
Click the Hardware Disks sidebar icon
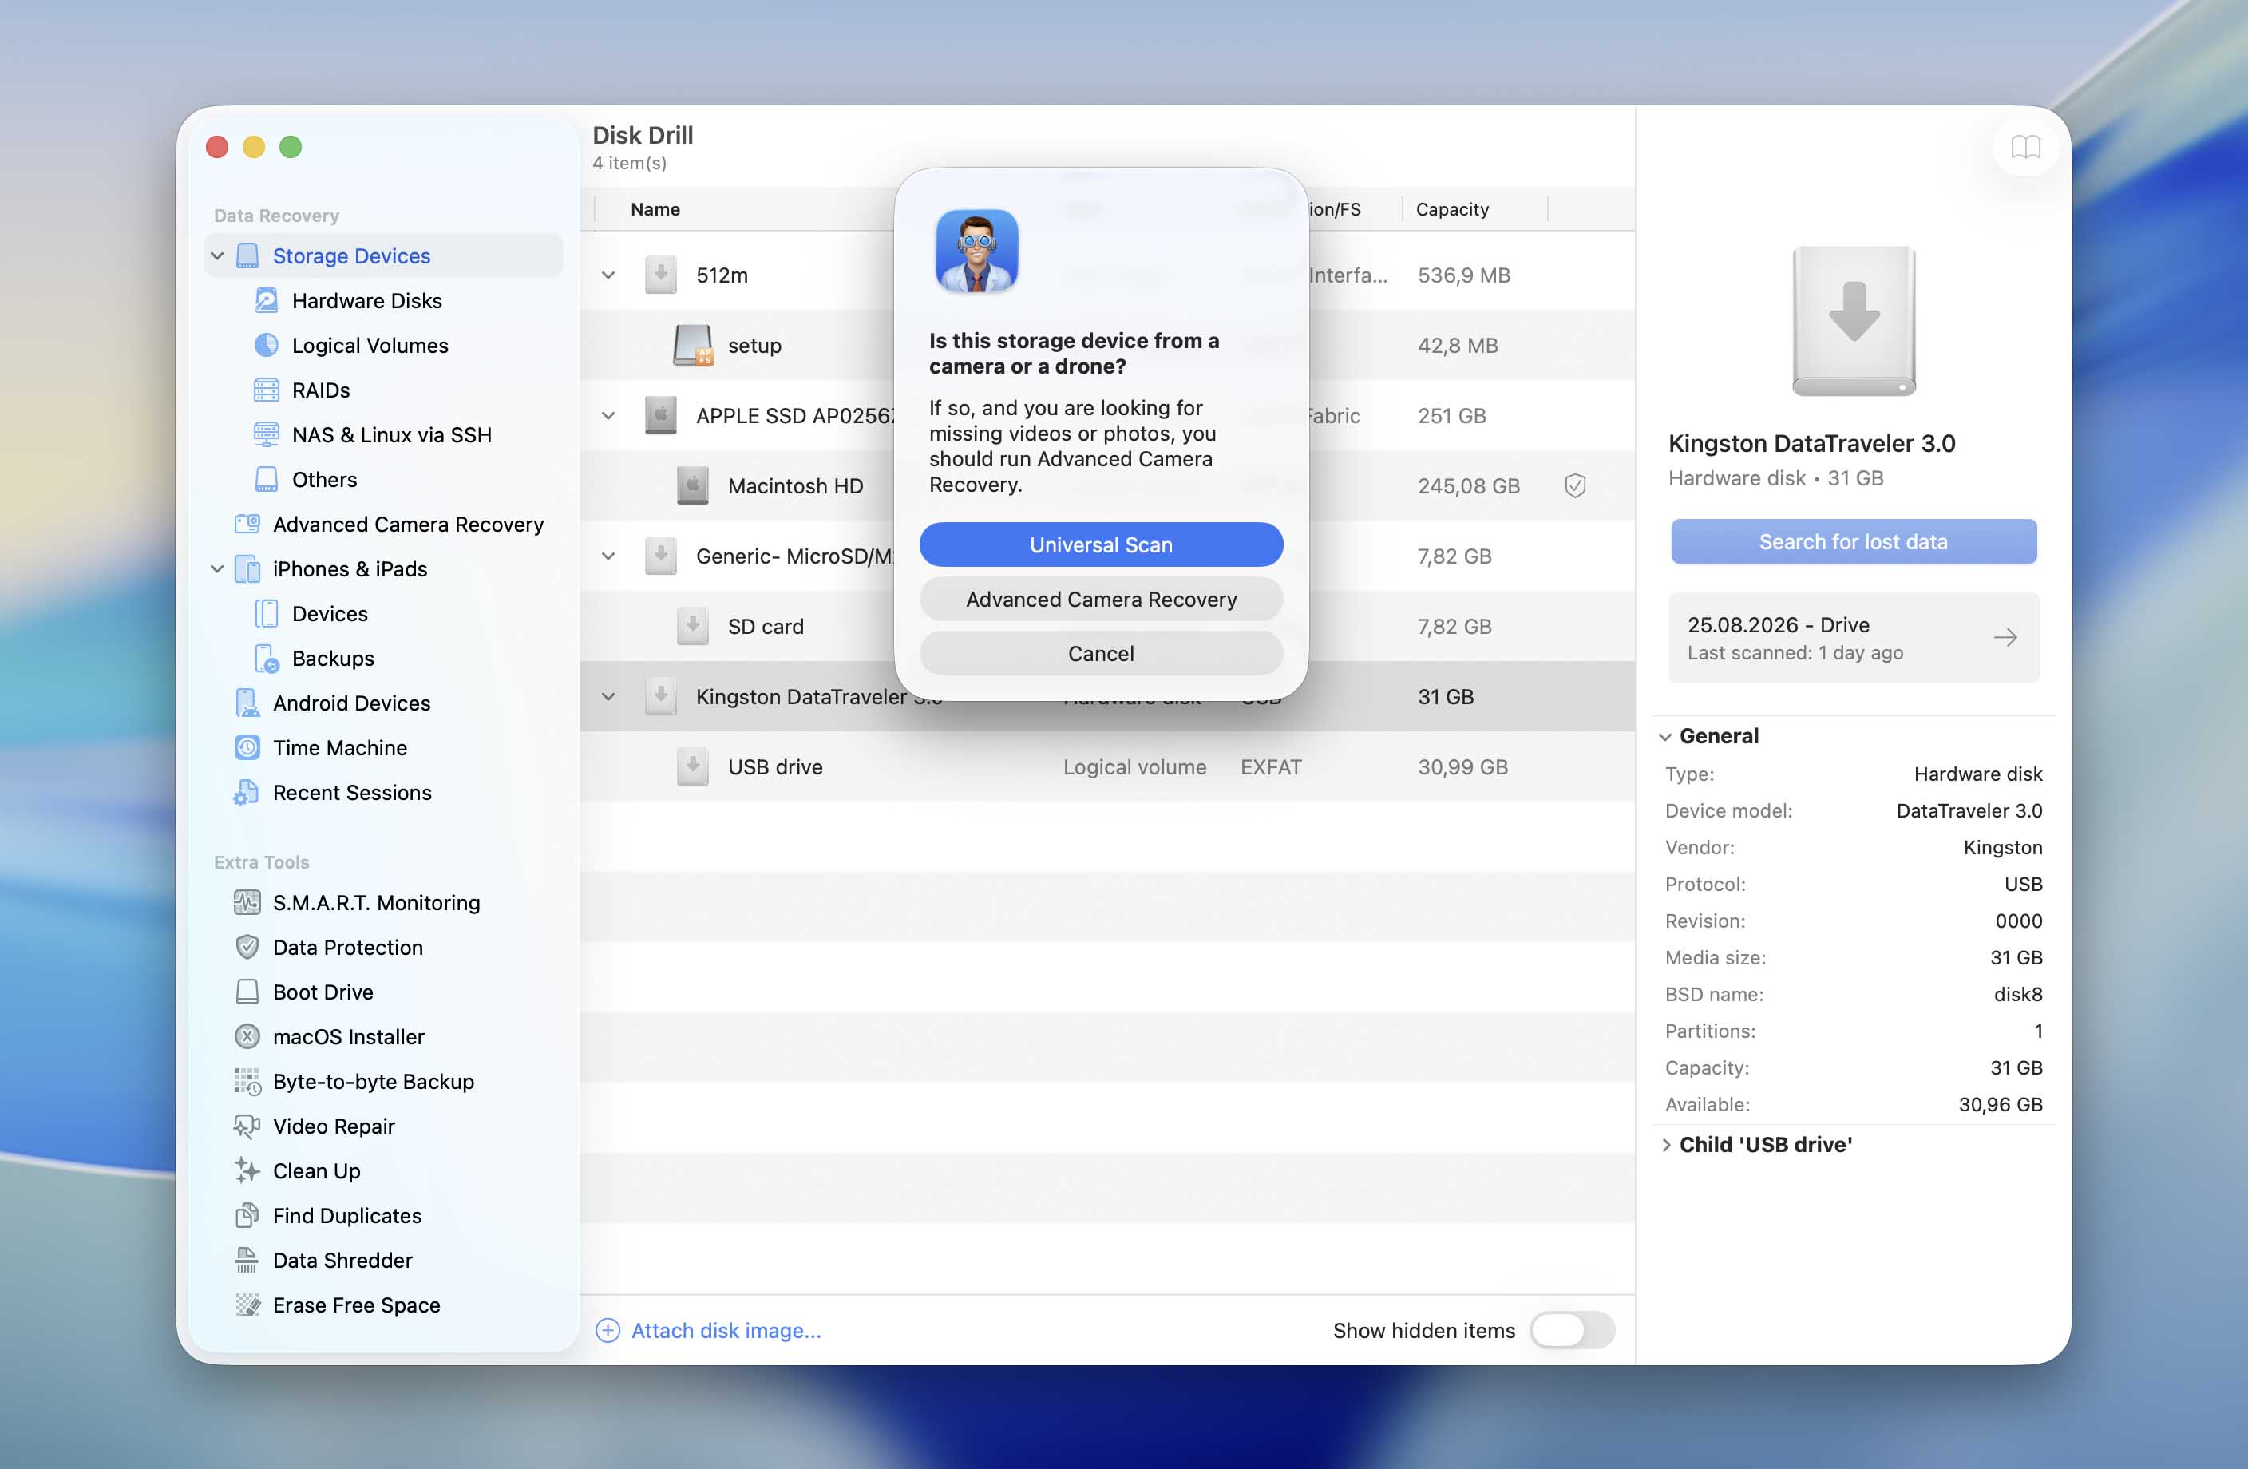pos(267,300)
